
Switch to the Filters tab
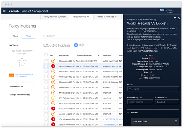[x=15, y=36]
